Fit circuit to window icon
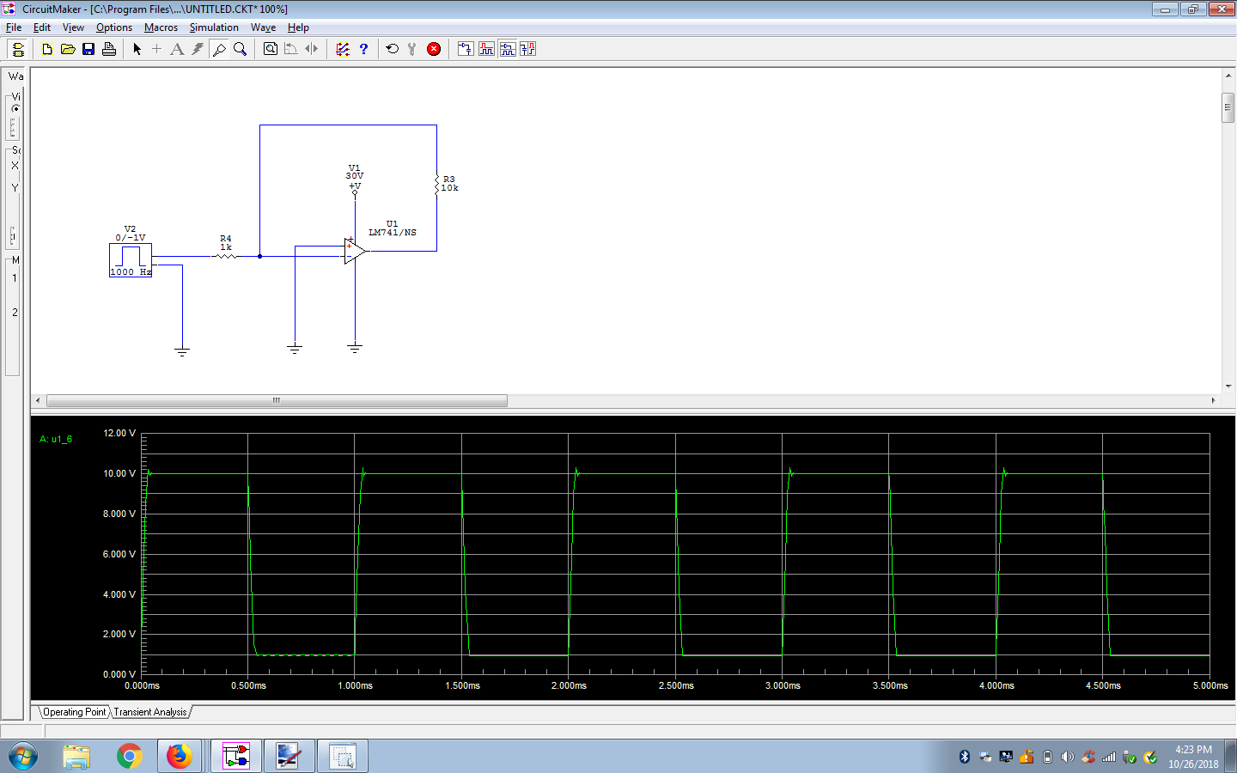 [271, 49]
